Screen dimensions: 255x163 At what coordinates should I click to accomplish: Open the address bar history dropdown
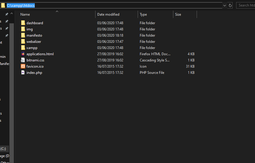click(225, 6)
